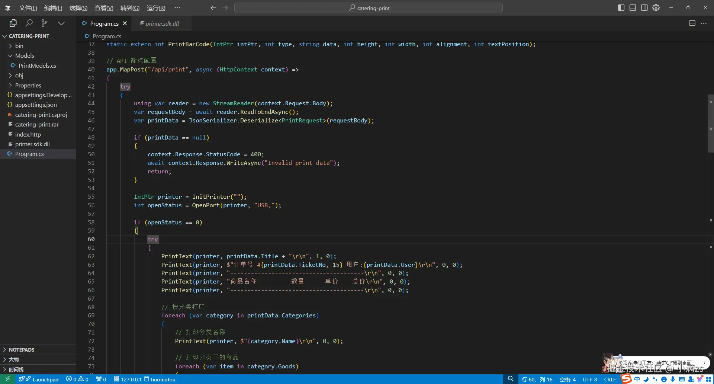Expand the NOTEPADS section
Image resolution: width=714 pixels, height=384 pixels.
tap(22, 350)
